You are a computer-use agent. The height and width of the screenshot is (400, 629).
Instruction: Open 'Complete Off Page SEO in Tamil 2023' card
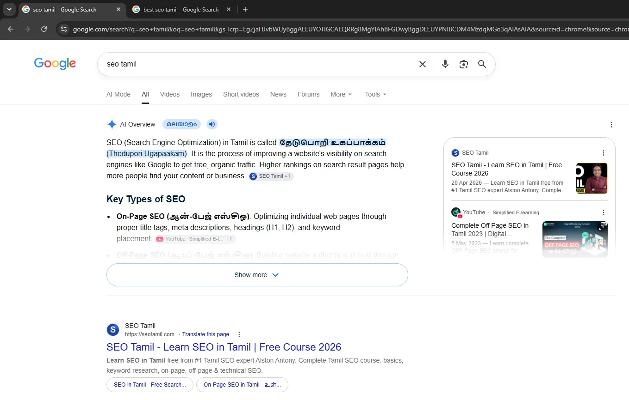[490, 230]
